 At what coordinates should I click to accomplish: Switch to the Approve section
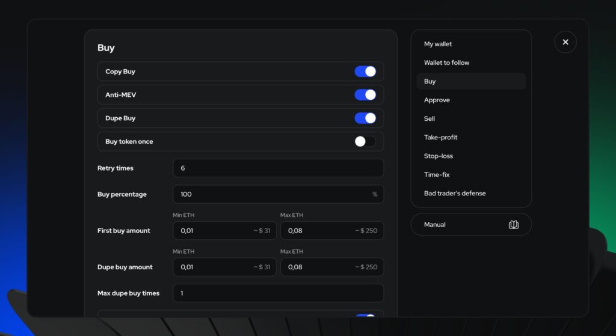[x=437, y=100]
